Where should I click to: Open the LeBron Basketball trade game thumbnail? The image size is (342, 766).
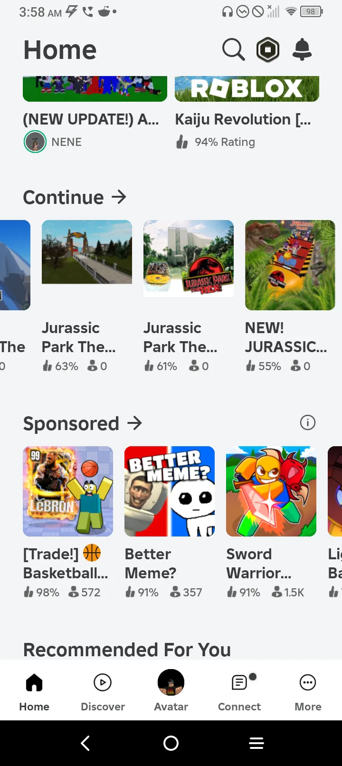[68, 491]
